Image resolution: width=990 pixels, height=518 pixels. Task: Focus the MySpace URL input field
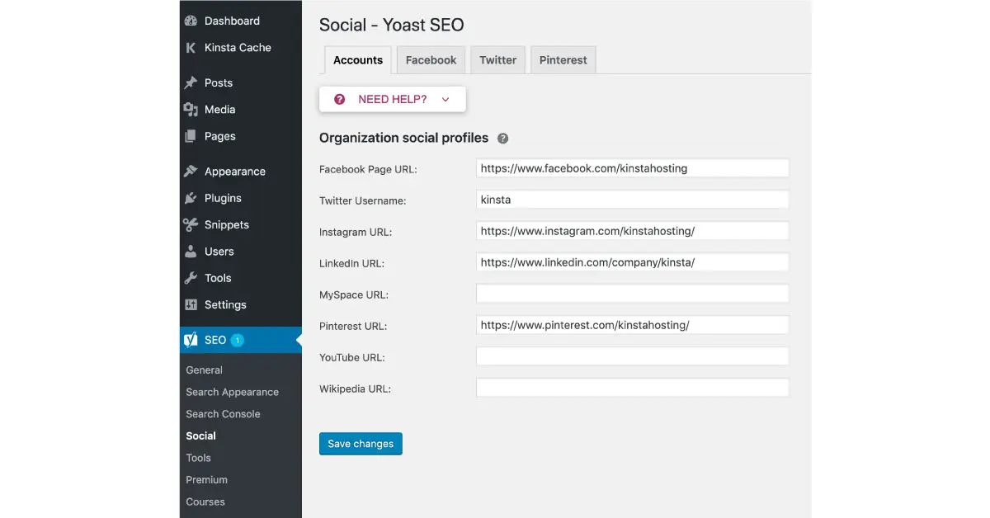(x=632, y=294)
